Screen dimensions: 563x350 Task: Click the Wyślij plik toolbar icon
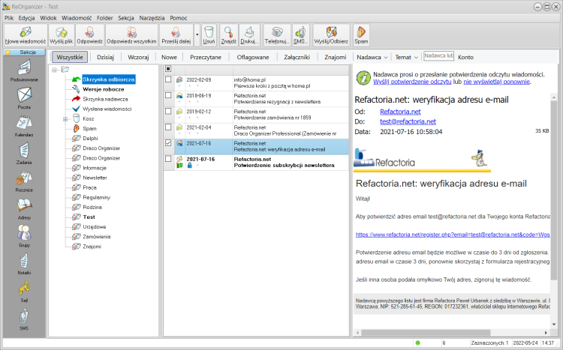pyautogui.click(x=62, y=35)
